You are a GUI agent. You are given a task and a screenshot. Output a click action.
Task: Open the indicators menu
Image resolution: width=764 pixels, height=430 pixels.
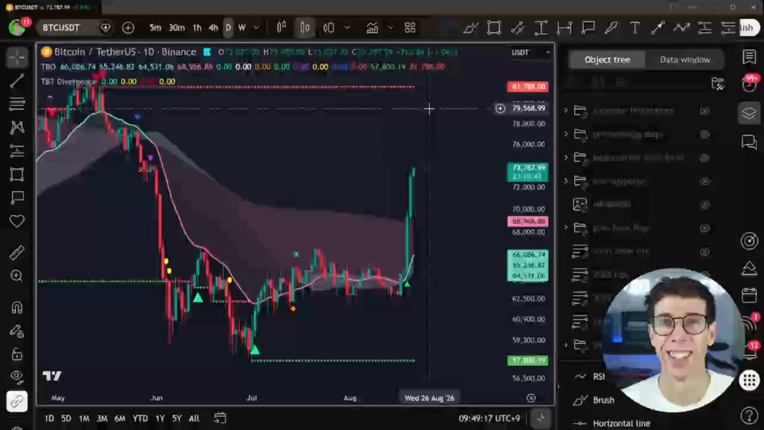pos(372,28)
